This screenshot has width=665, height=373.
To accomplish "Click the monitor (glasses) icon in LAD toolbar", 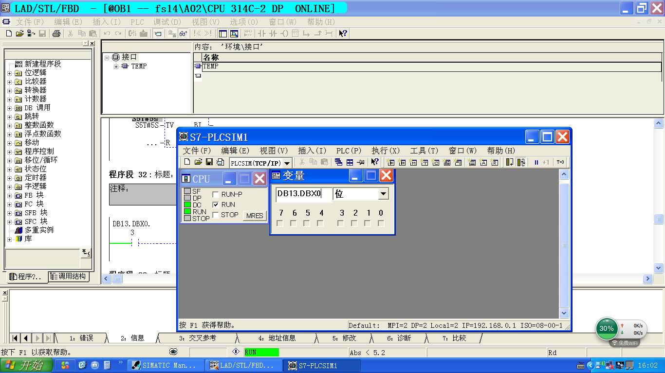I will point(184,34).
